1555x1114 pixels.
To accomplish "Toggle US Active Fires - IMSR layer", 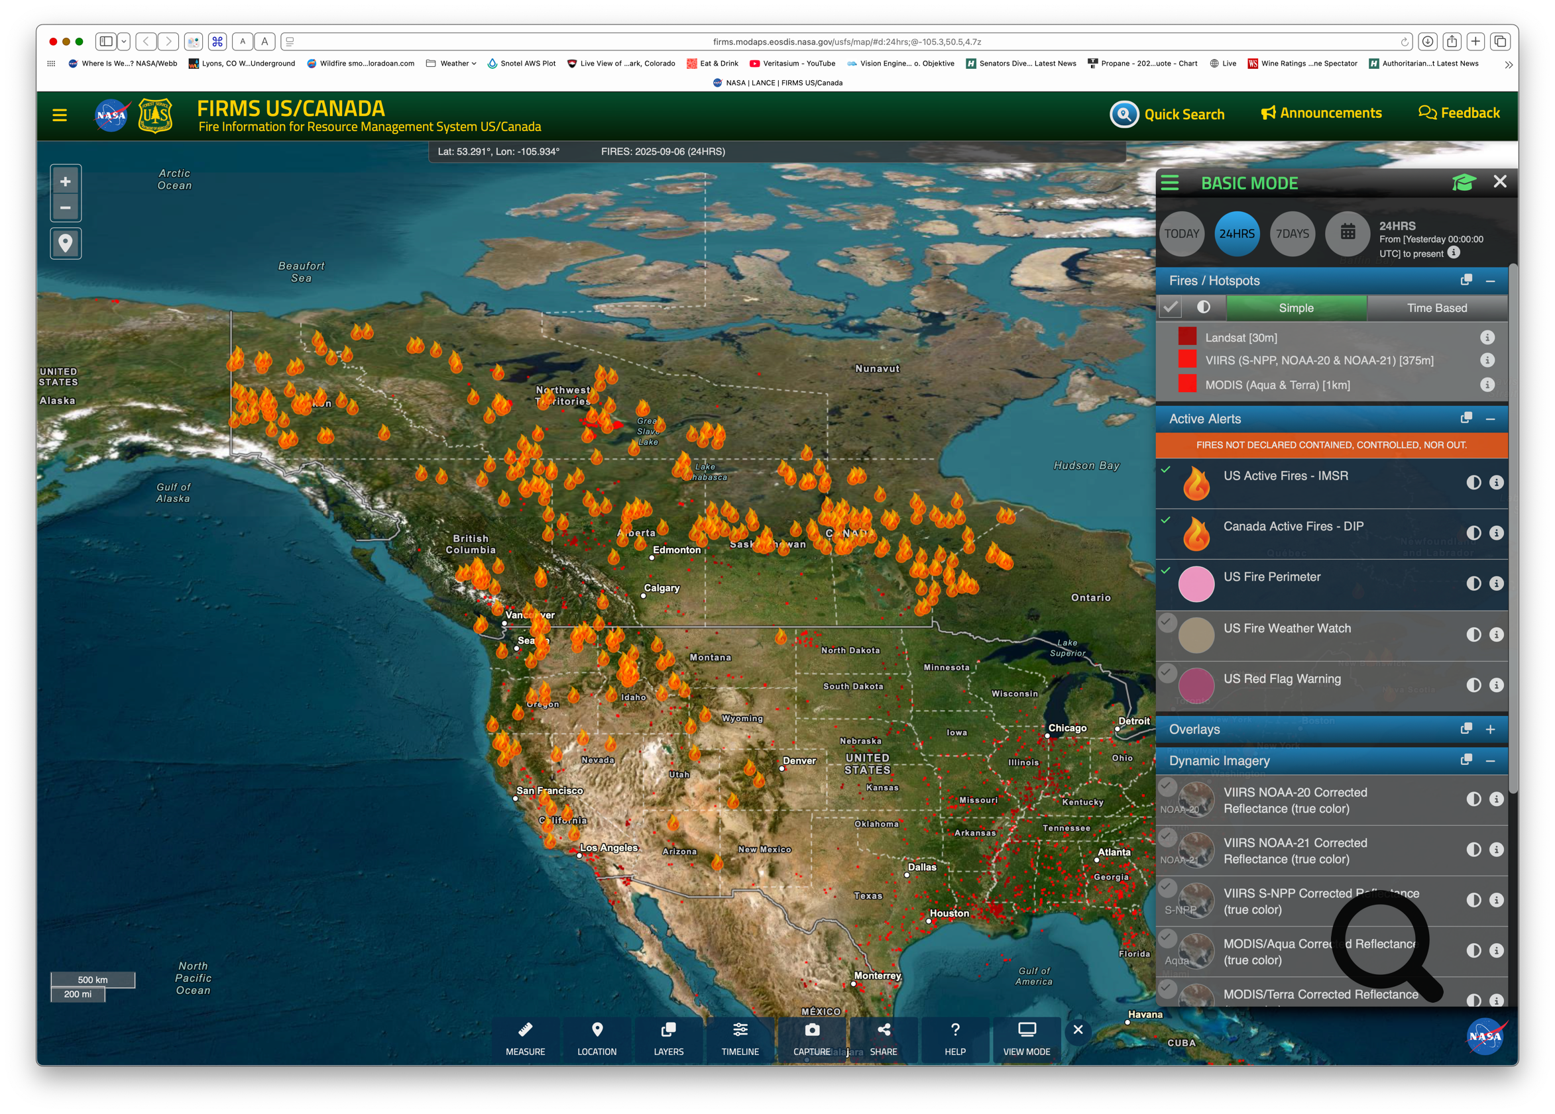I will pos(1165,470).
